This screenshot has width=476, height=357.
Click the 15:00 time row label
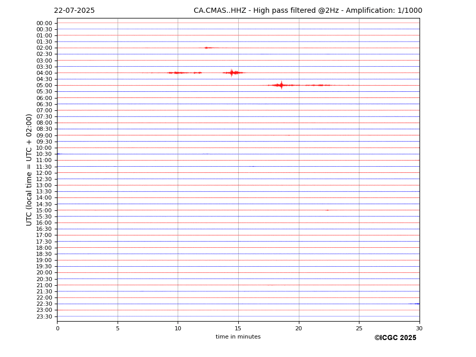click(44, 210)
